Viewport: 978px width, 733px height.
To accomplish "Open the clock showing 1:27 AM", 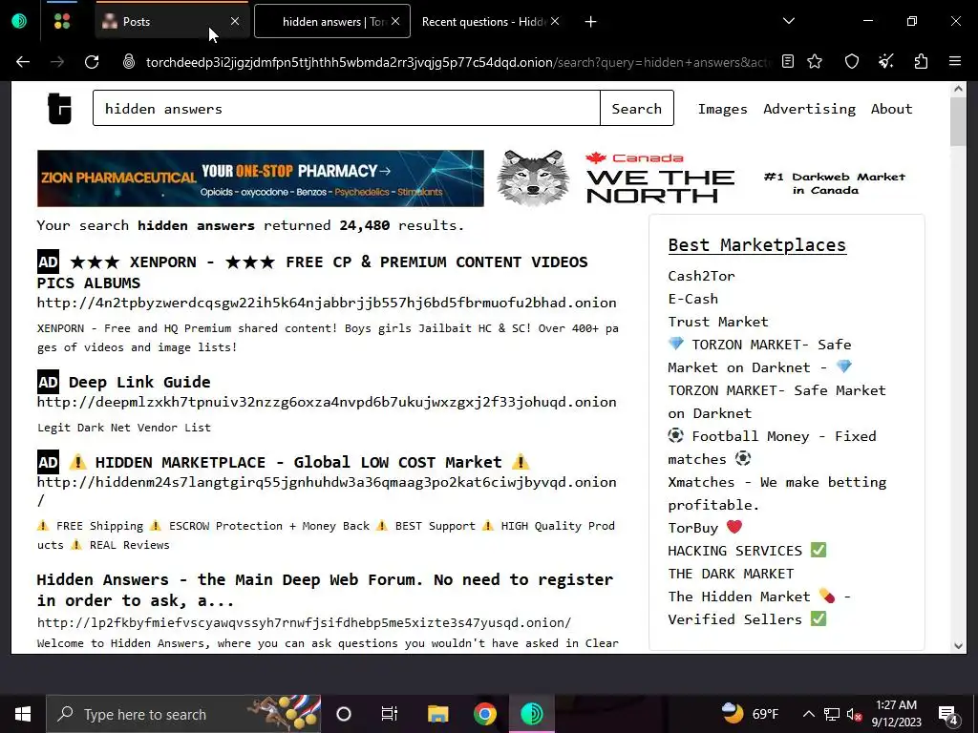I will [x=896, y=714].
